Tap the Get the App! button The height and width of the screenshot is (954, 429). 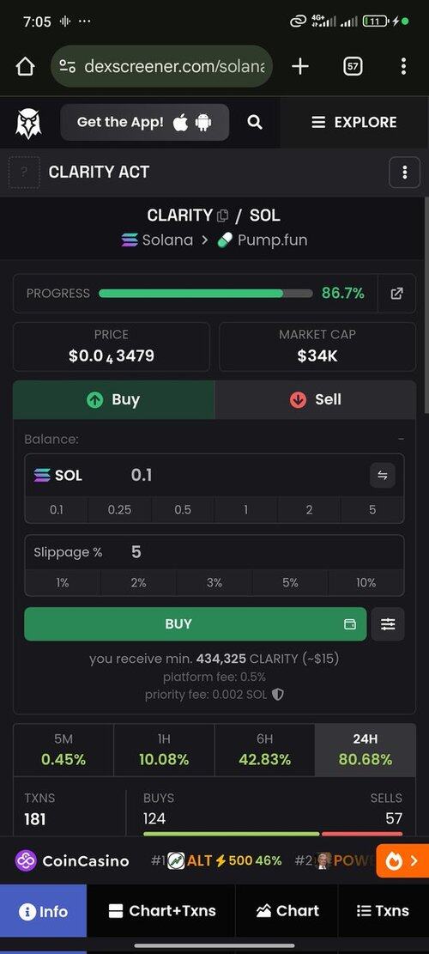click(x=145, y=122)
